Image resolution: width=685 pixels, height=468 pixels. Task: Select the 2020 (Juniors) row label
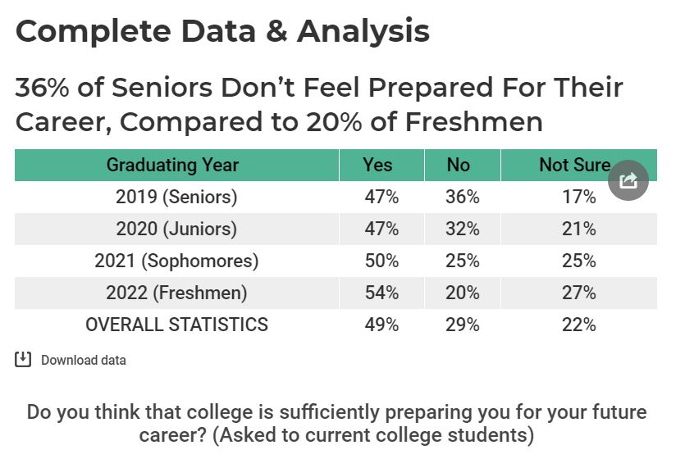[x=176, y=229]
